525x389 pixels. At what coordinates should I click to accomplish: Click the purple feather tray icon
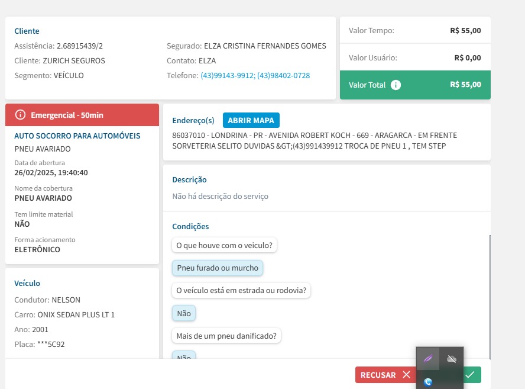[x=427, y=359]
